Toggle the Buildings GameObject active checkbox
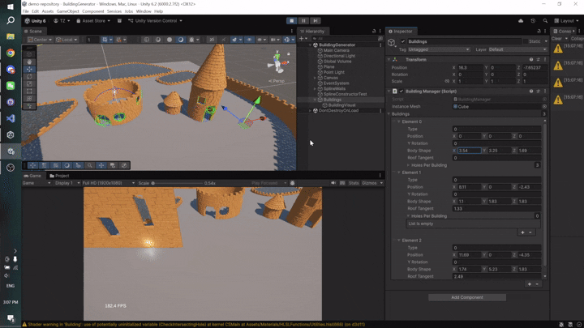The width and height of the screenshot is (584, 328). 403,41
